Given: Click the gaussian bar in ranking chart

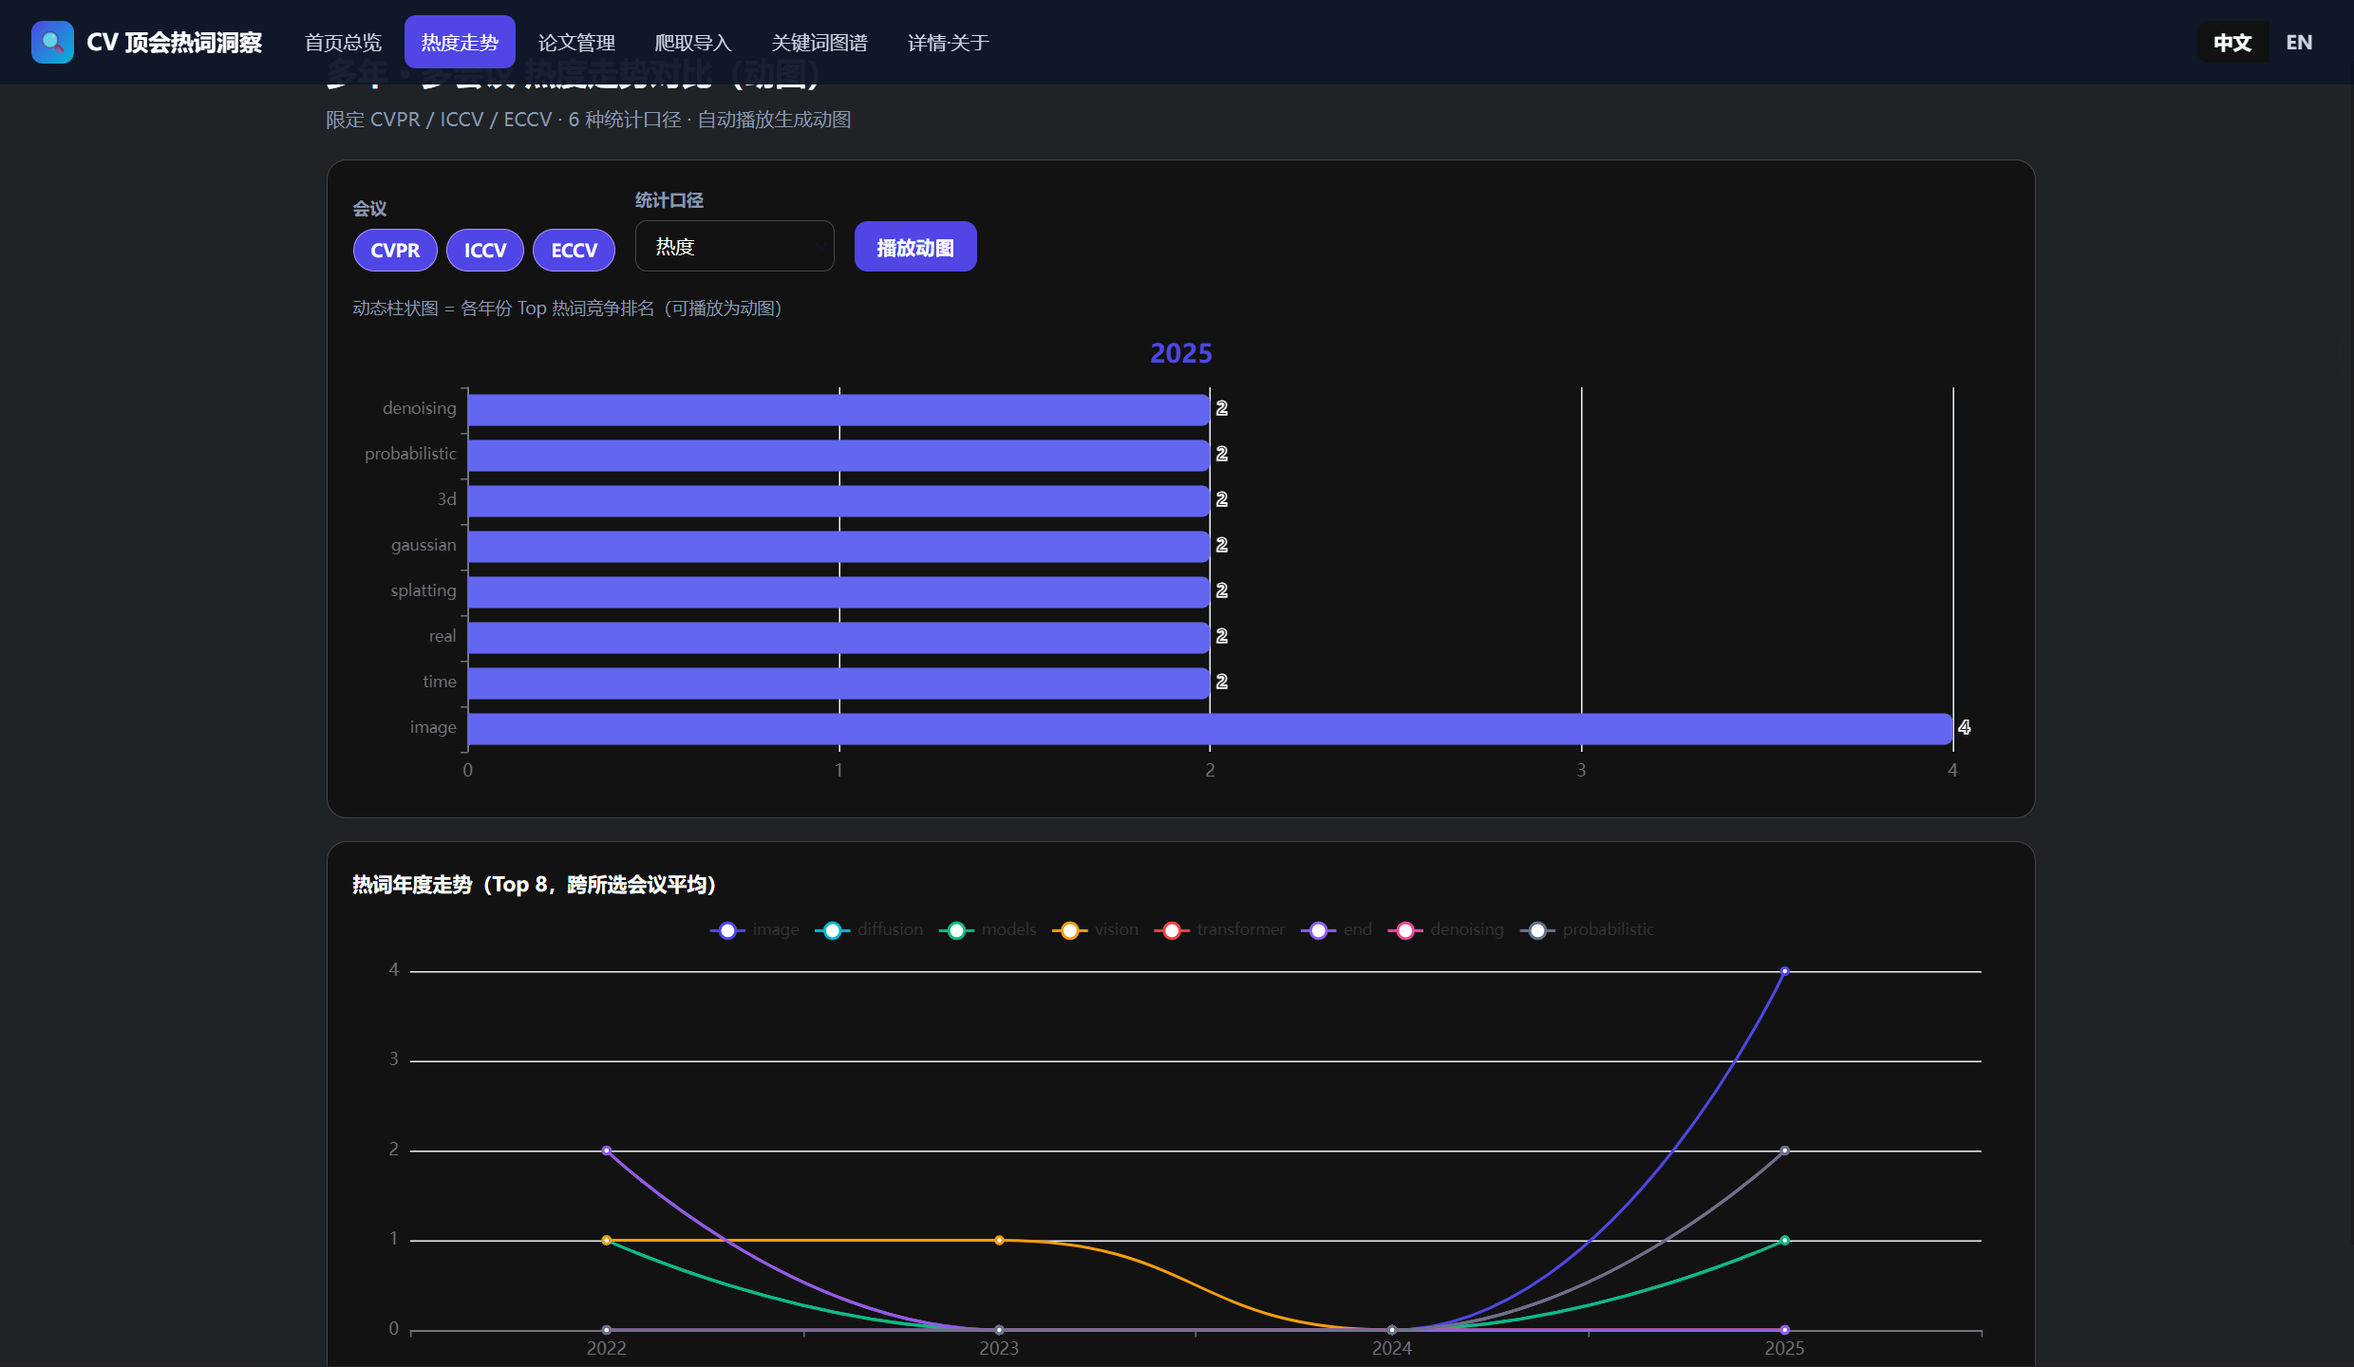Looking at the screenshot, I should coord(838,546).
